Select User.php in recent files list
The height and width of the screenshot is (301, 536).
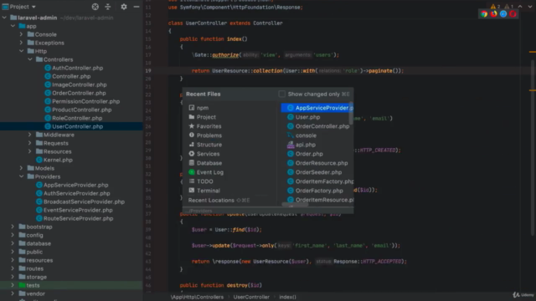click(317, 117)
